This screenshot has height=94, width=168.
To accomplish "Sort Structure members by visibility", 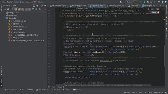I will click(5, 9).
